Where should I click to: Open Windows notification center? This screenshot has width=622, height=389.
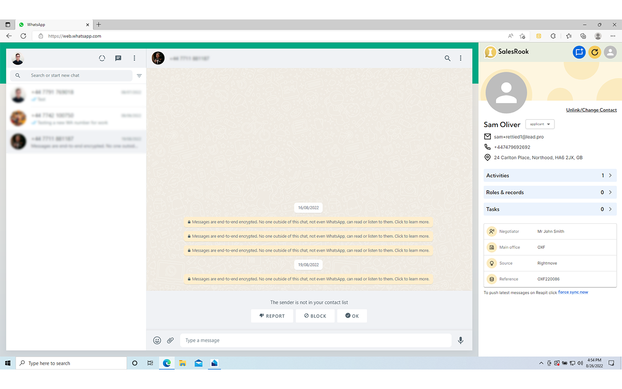612,363
